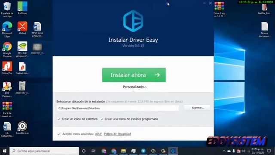Switch to Driver Easy installer taskbar button
275x155 pixels.
click(173, 151)
